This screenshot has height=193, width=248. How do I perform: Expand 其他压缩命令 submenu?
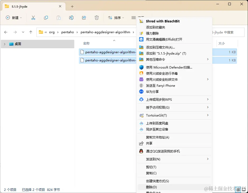tap(174, 59)
